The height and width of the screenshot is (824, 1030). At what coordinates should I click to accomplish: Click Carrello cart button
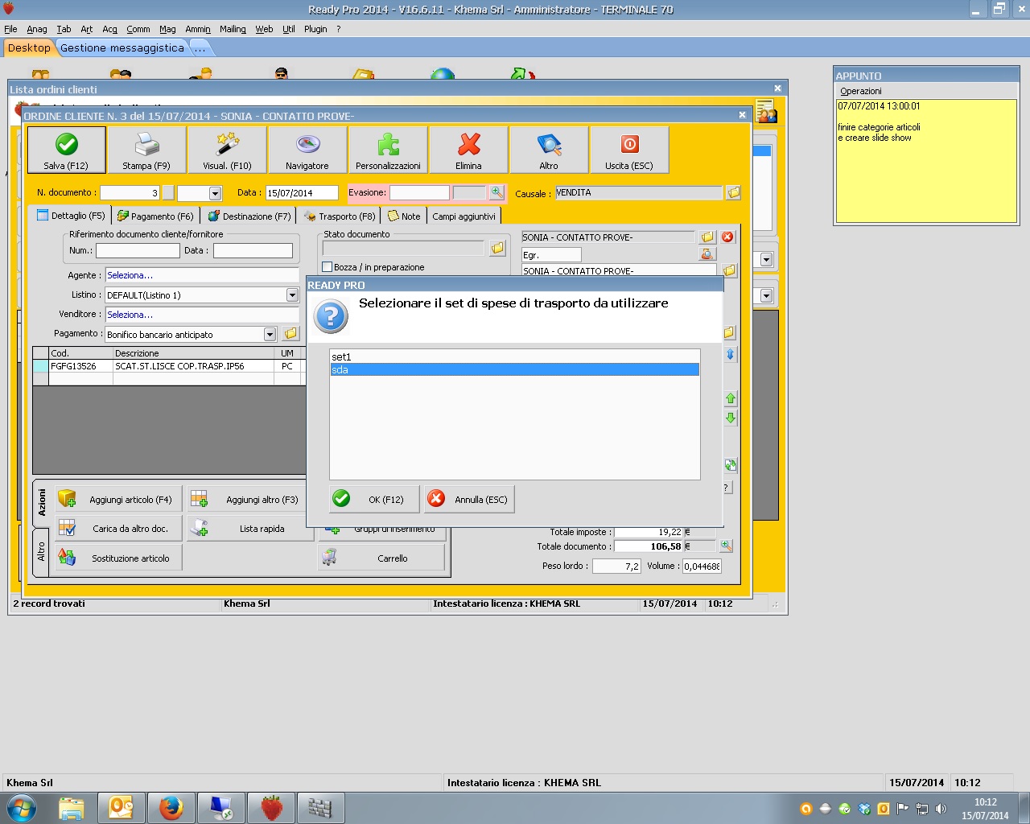pyautogui.click(x=381, y=558)
